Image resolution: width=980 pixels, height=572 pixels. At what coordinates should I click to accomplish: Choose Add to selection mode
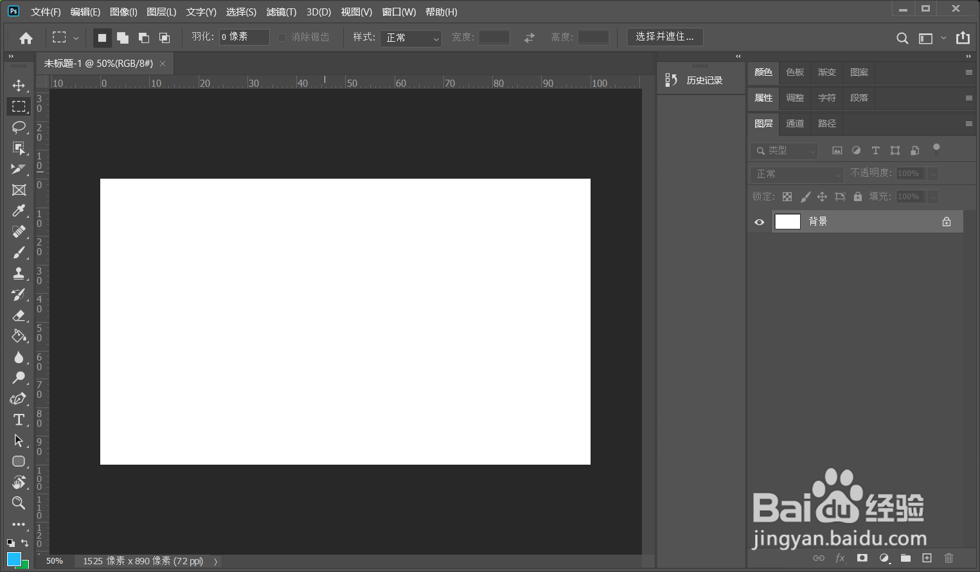point(122,38)
